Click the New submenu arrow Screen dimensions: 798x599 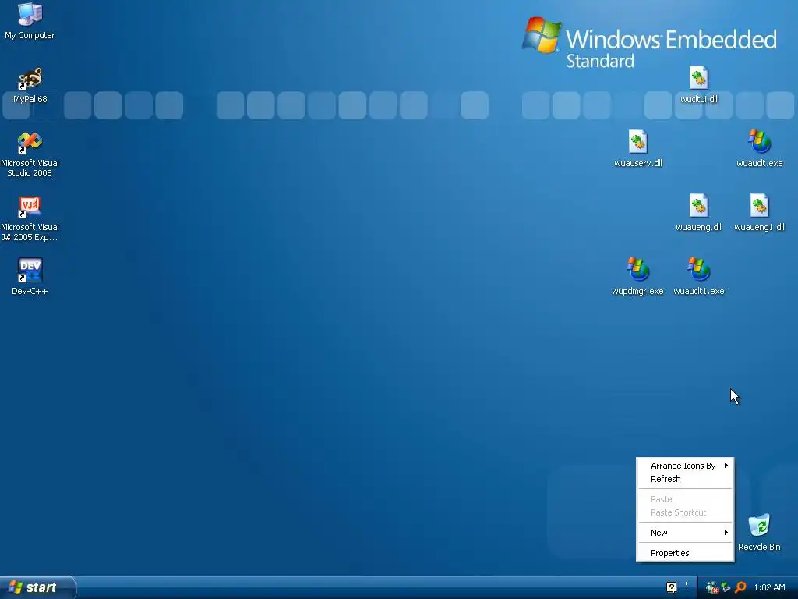coord(726,532)
